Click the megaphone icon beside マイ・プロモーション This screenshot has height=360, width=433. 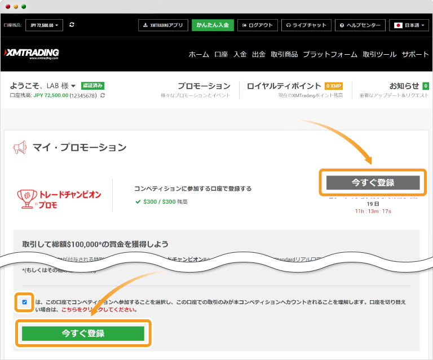pos(20,147)
